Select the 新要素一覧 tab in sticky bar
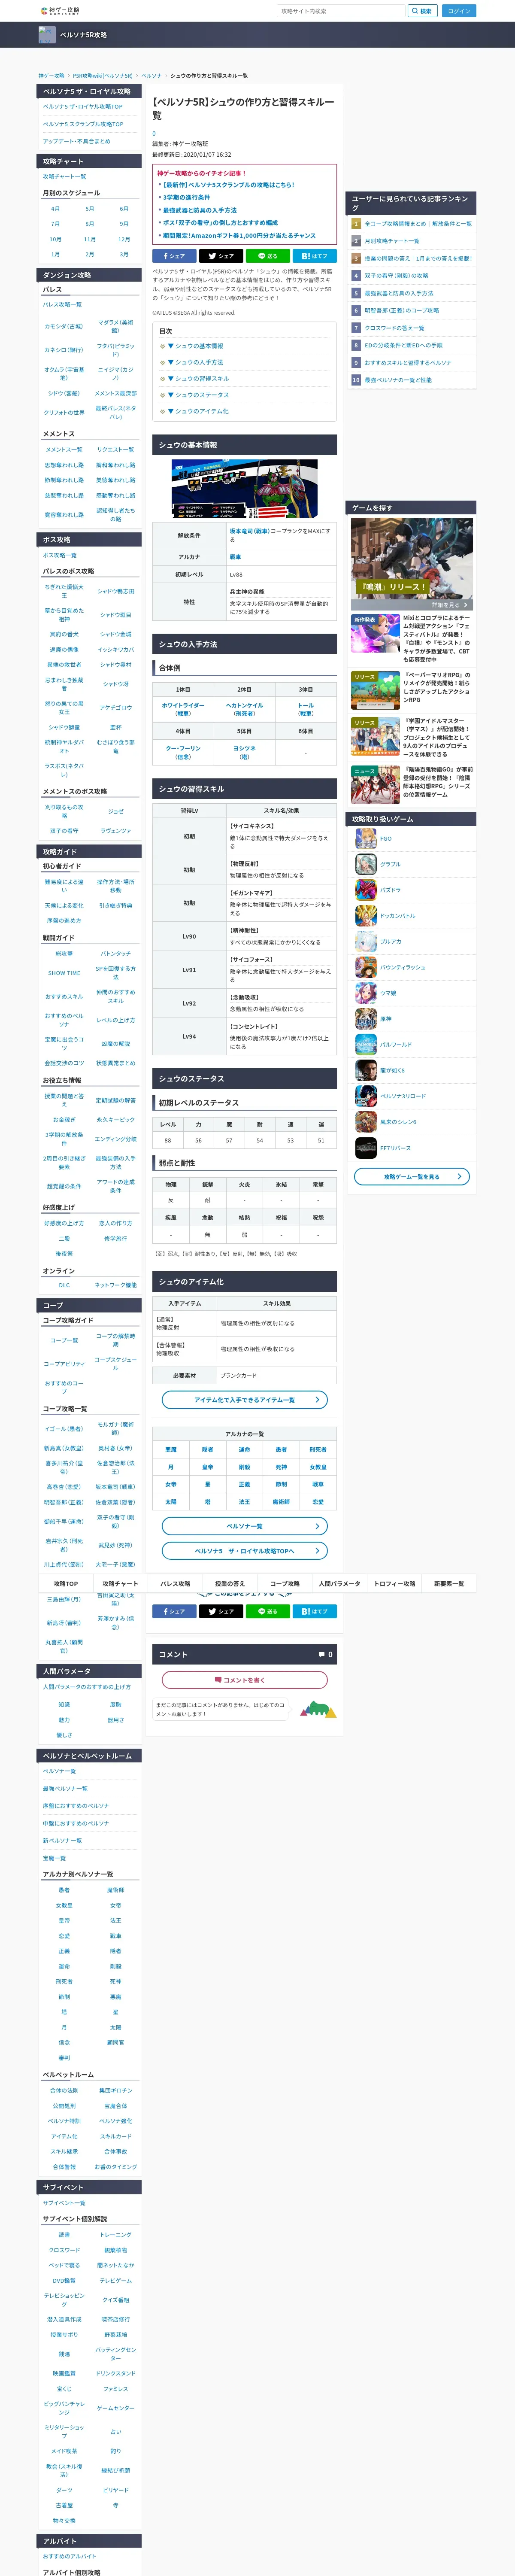 click(449, 1584)
